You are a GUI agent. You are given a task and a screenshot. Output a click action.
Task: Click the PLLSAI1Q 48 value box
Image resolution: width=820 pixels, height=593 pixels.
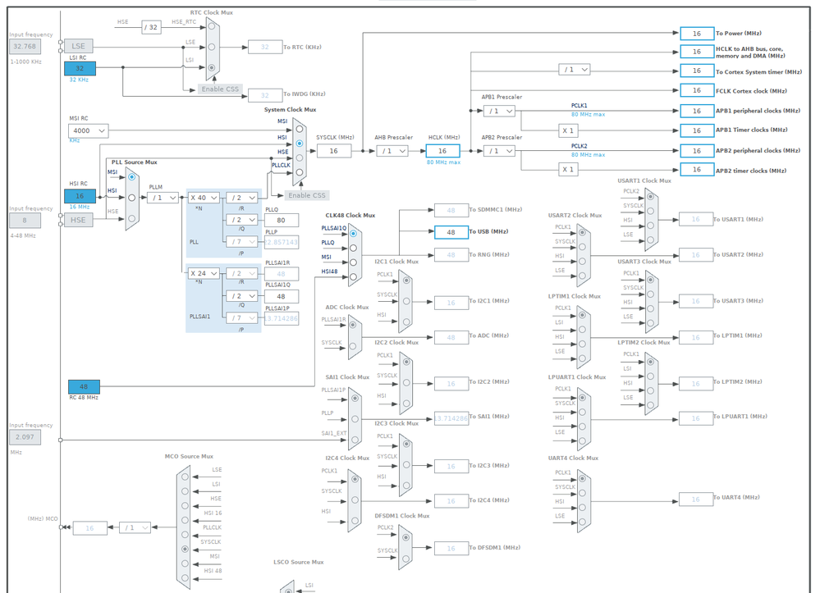[x=282, y=296]
